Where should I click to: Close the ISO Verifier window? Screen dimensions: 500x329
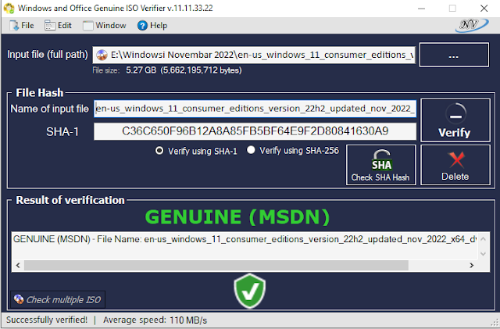(484, 9)
